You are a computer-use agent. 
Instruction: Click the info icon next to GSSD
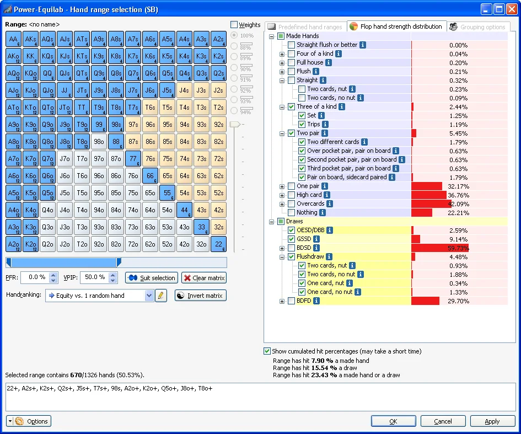pos(316,239)
